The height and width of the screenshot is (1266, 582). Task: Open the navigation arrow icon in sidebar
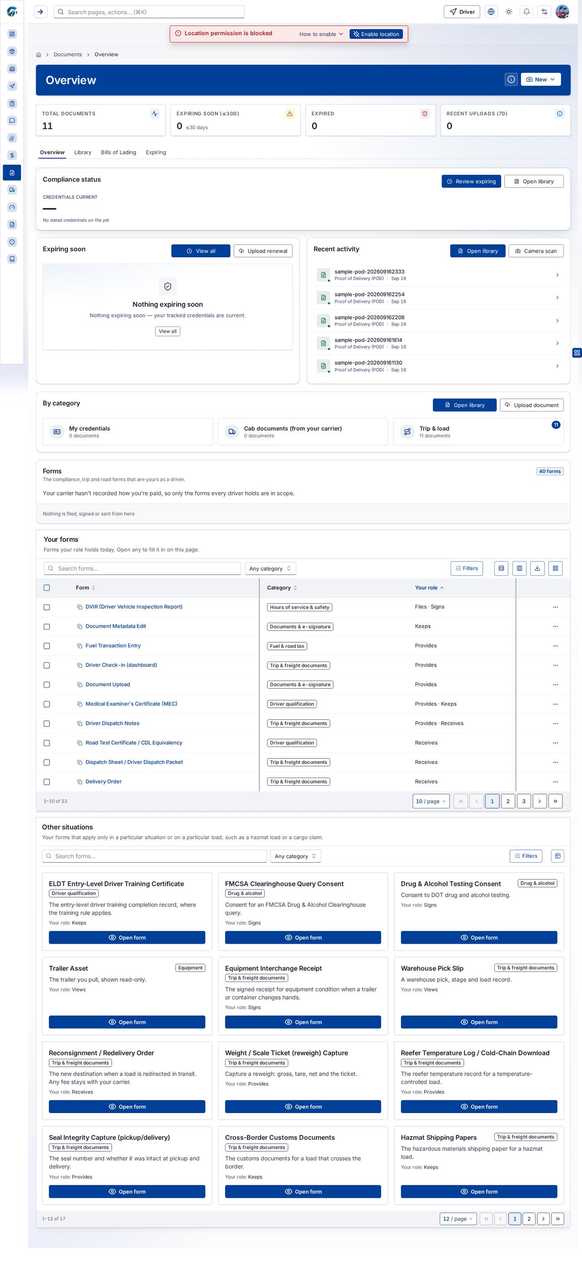click(x=12, y=86)
